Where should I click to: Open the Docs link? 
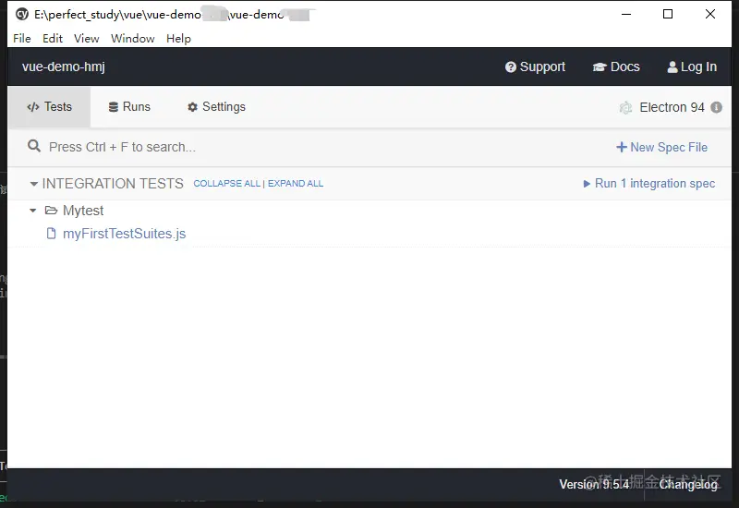pos(616,67)
